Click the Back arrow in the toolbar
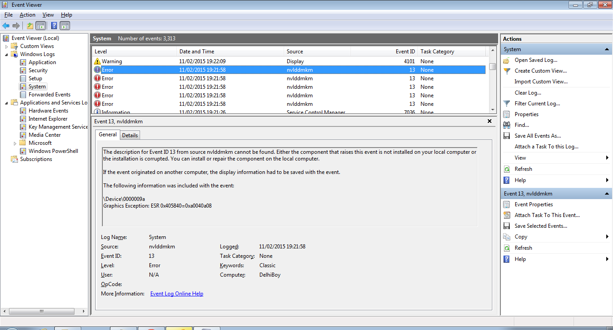 pyautogui.click(x=6, y=26)
